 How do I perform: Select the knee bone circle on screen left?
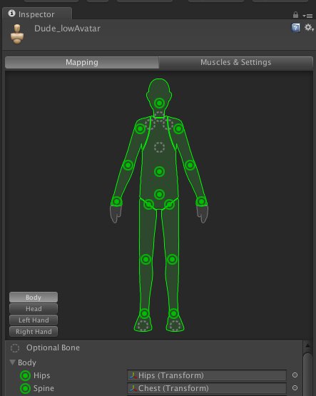(x=146, y=260)
